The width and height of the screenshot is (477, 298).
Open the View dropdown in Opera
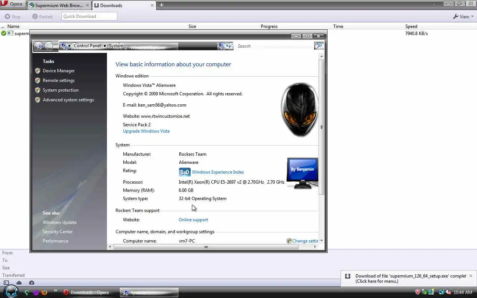click(x=463, y=16)
